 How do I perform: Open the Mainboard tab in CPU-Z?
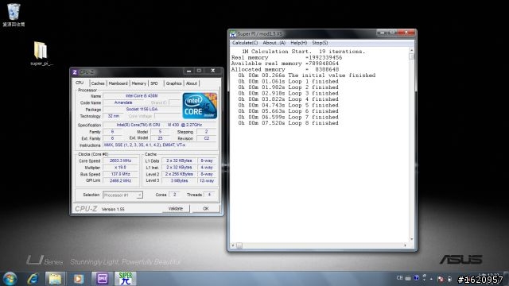[119, 83]
